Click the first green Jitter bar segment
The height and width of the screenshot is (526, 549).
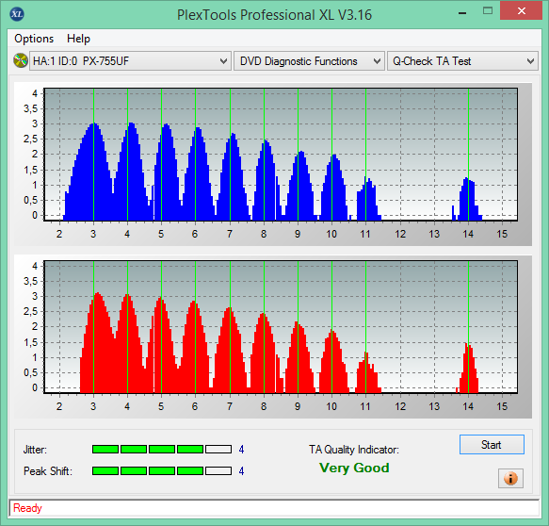(105, 450)
